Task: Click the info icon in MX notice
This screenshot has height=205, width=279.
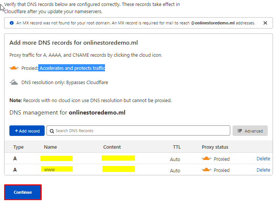Action: [x=11, y=23]
